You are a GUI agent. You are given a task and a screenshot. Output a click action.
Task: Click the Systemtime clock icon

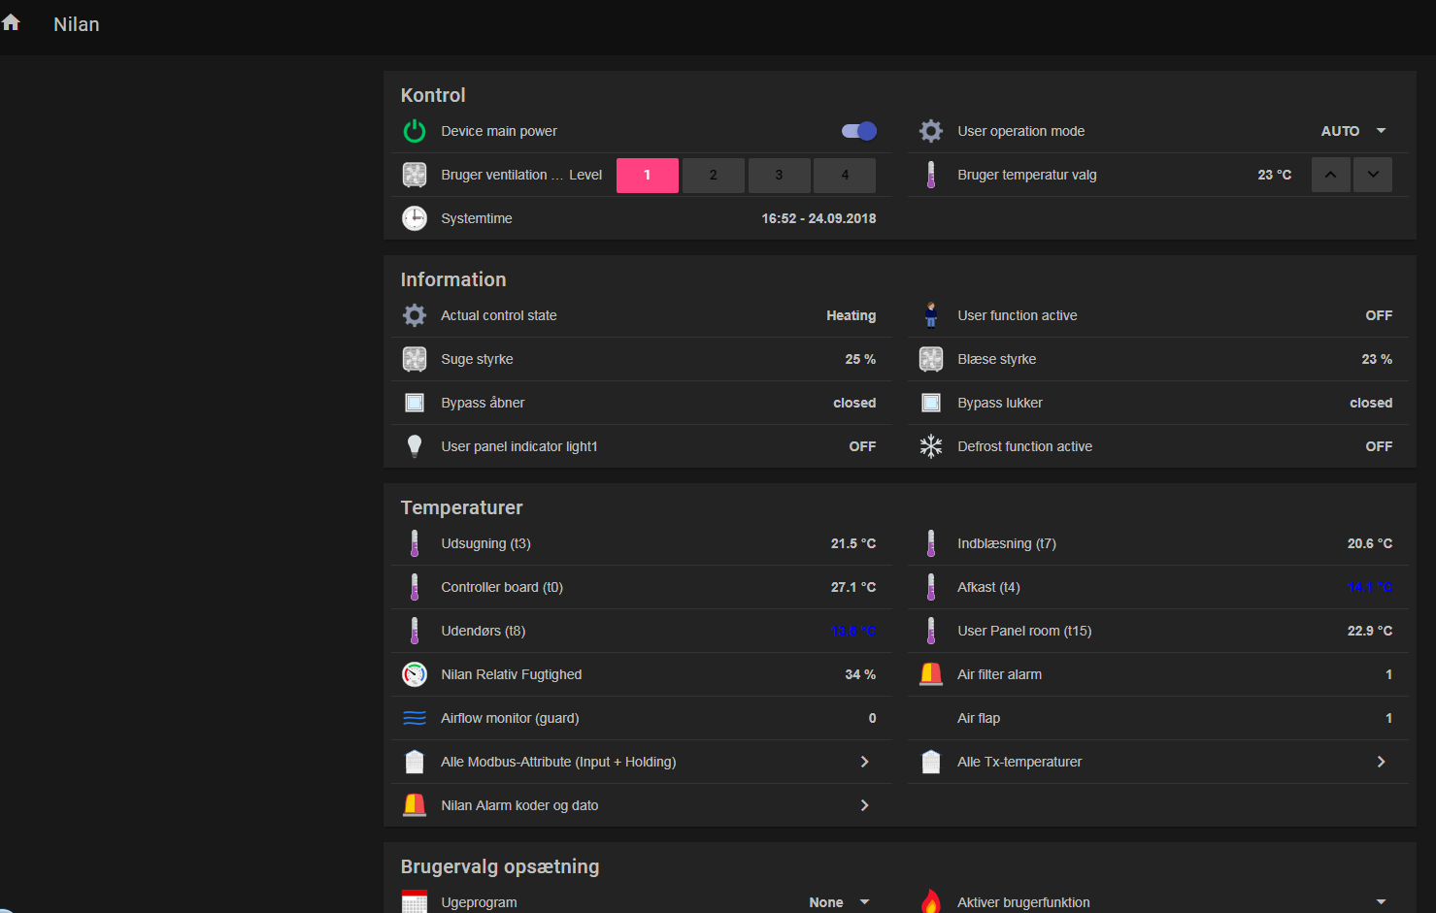[x=415, y=218]
